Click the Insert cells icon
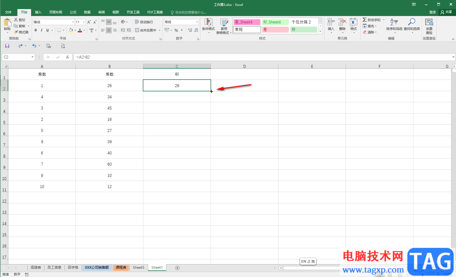Screen dimensions: 456x277 tap(331, 22)
